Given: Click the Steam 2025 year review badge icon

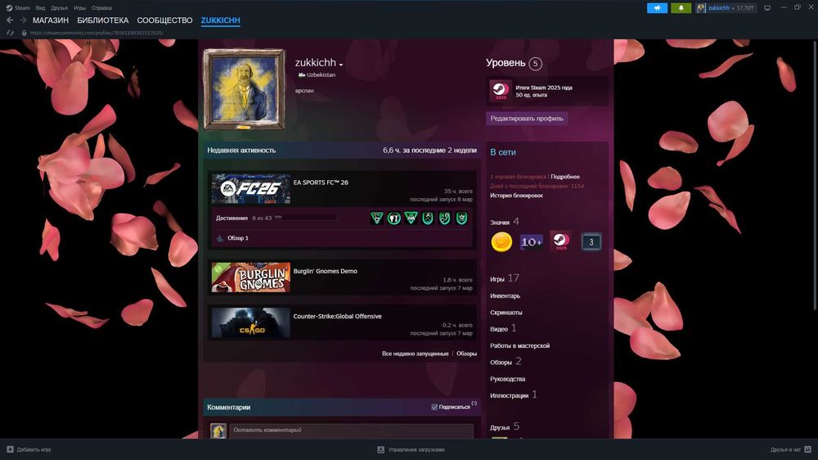Looking at the screenshot, I should click(x=501, y=90).
